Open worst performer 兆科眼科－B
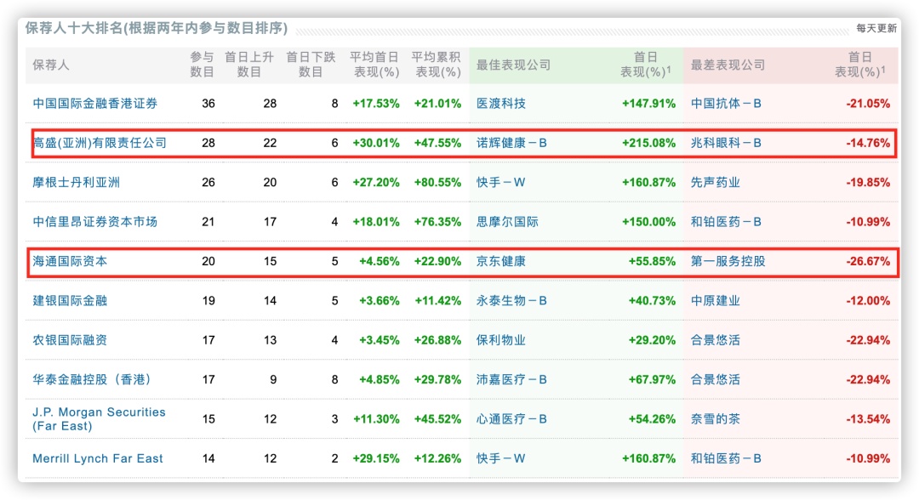 pyautogui.click(x=726, y=143)
